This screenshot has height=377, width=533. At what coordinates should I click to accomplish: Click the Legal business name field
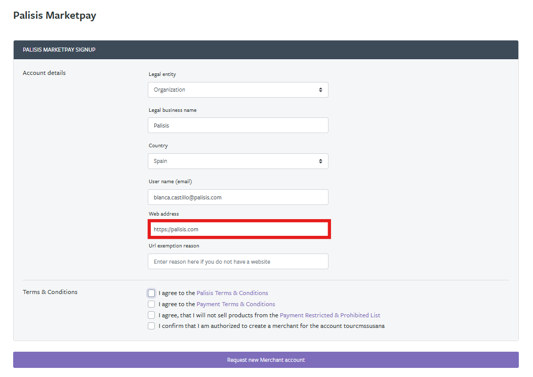coord(238,125)
